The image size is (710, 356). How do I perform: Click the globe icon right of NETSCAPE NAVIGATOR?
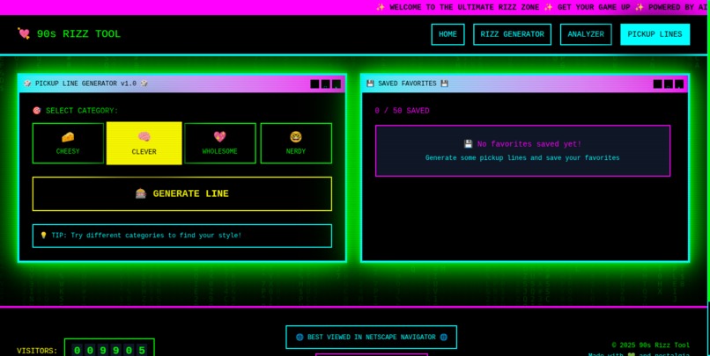[x=443, y=337]
